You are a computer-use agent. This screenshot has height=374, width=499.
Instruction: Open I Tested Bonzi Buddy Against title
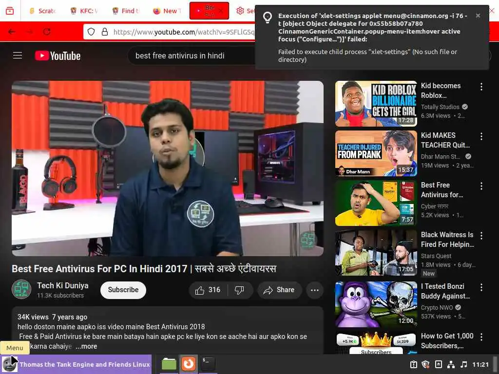click(x=445, y=291)
